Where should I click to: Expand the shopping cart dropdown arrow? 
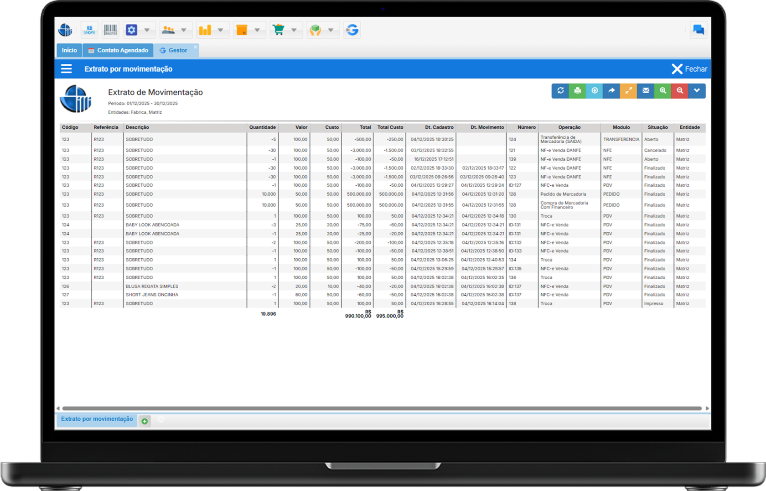click(294, 30)
